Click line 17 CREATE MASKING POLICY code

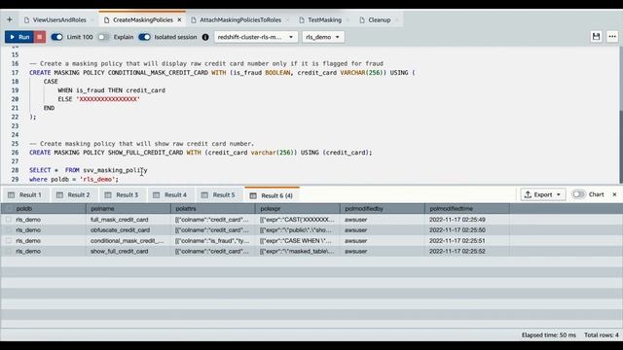(222, 73)
